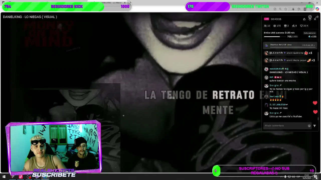Click the viewers icon showing 10
Image resolution: width=321 pixels, height=180 pixels.
coord(266,26)
